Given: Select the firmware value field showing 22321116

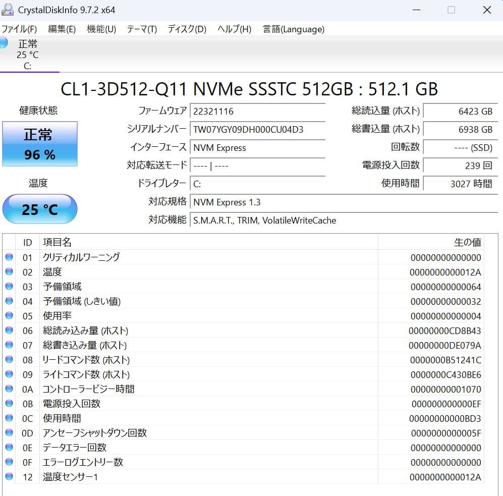Looking at the screenshot, I should coord(258,111).
